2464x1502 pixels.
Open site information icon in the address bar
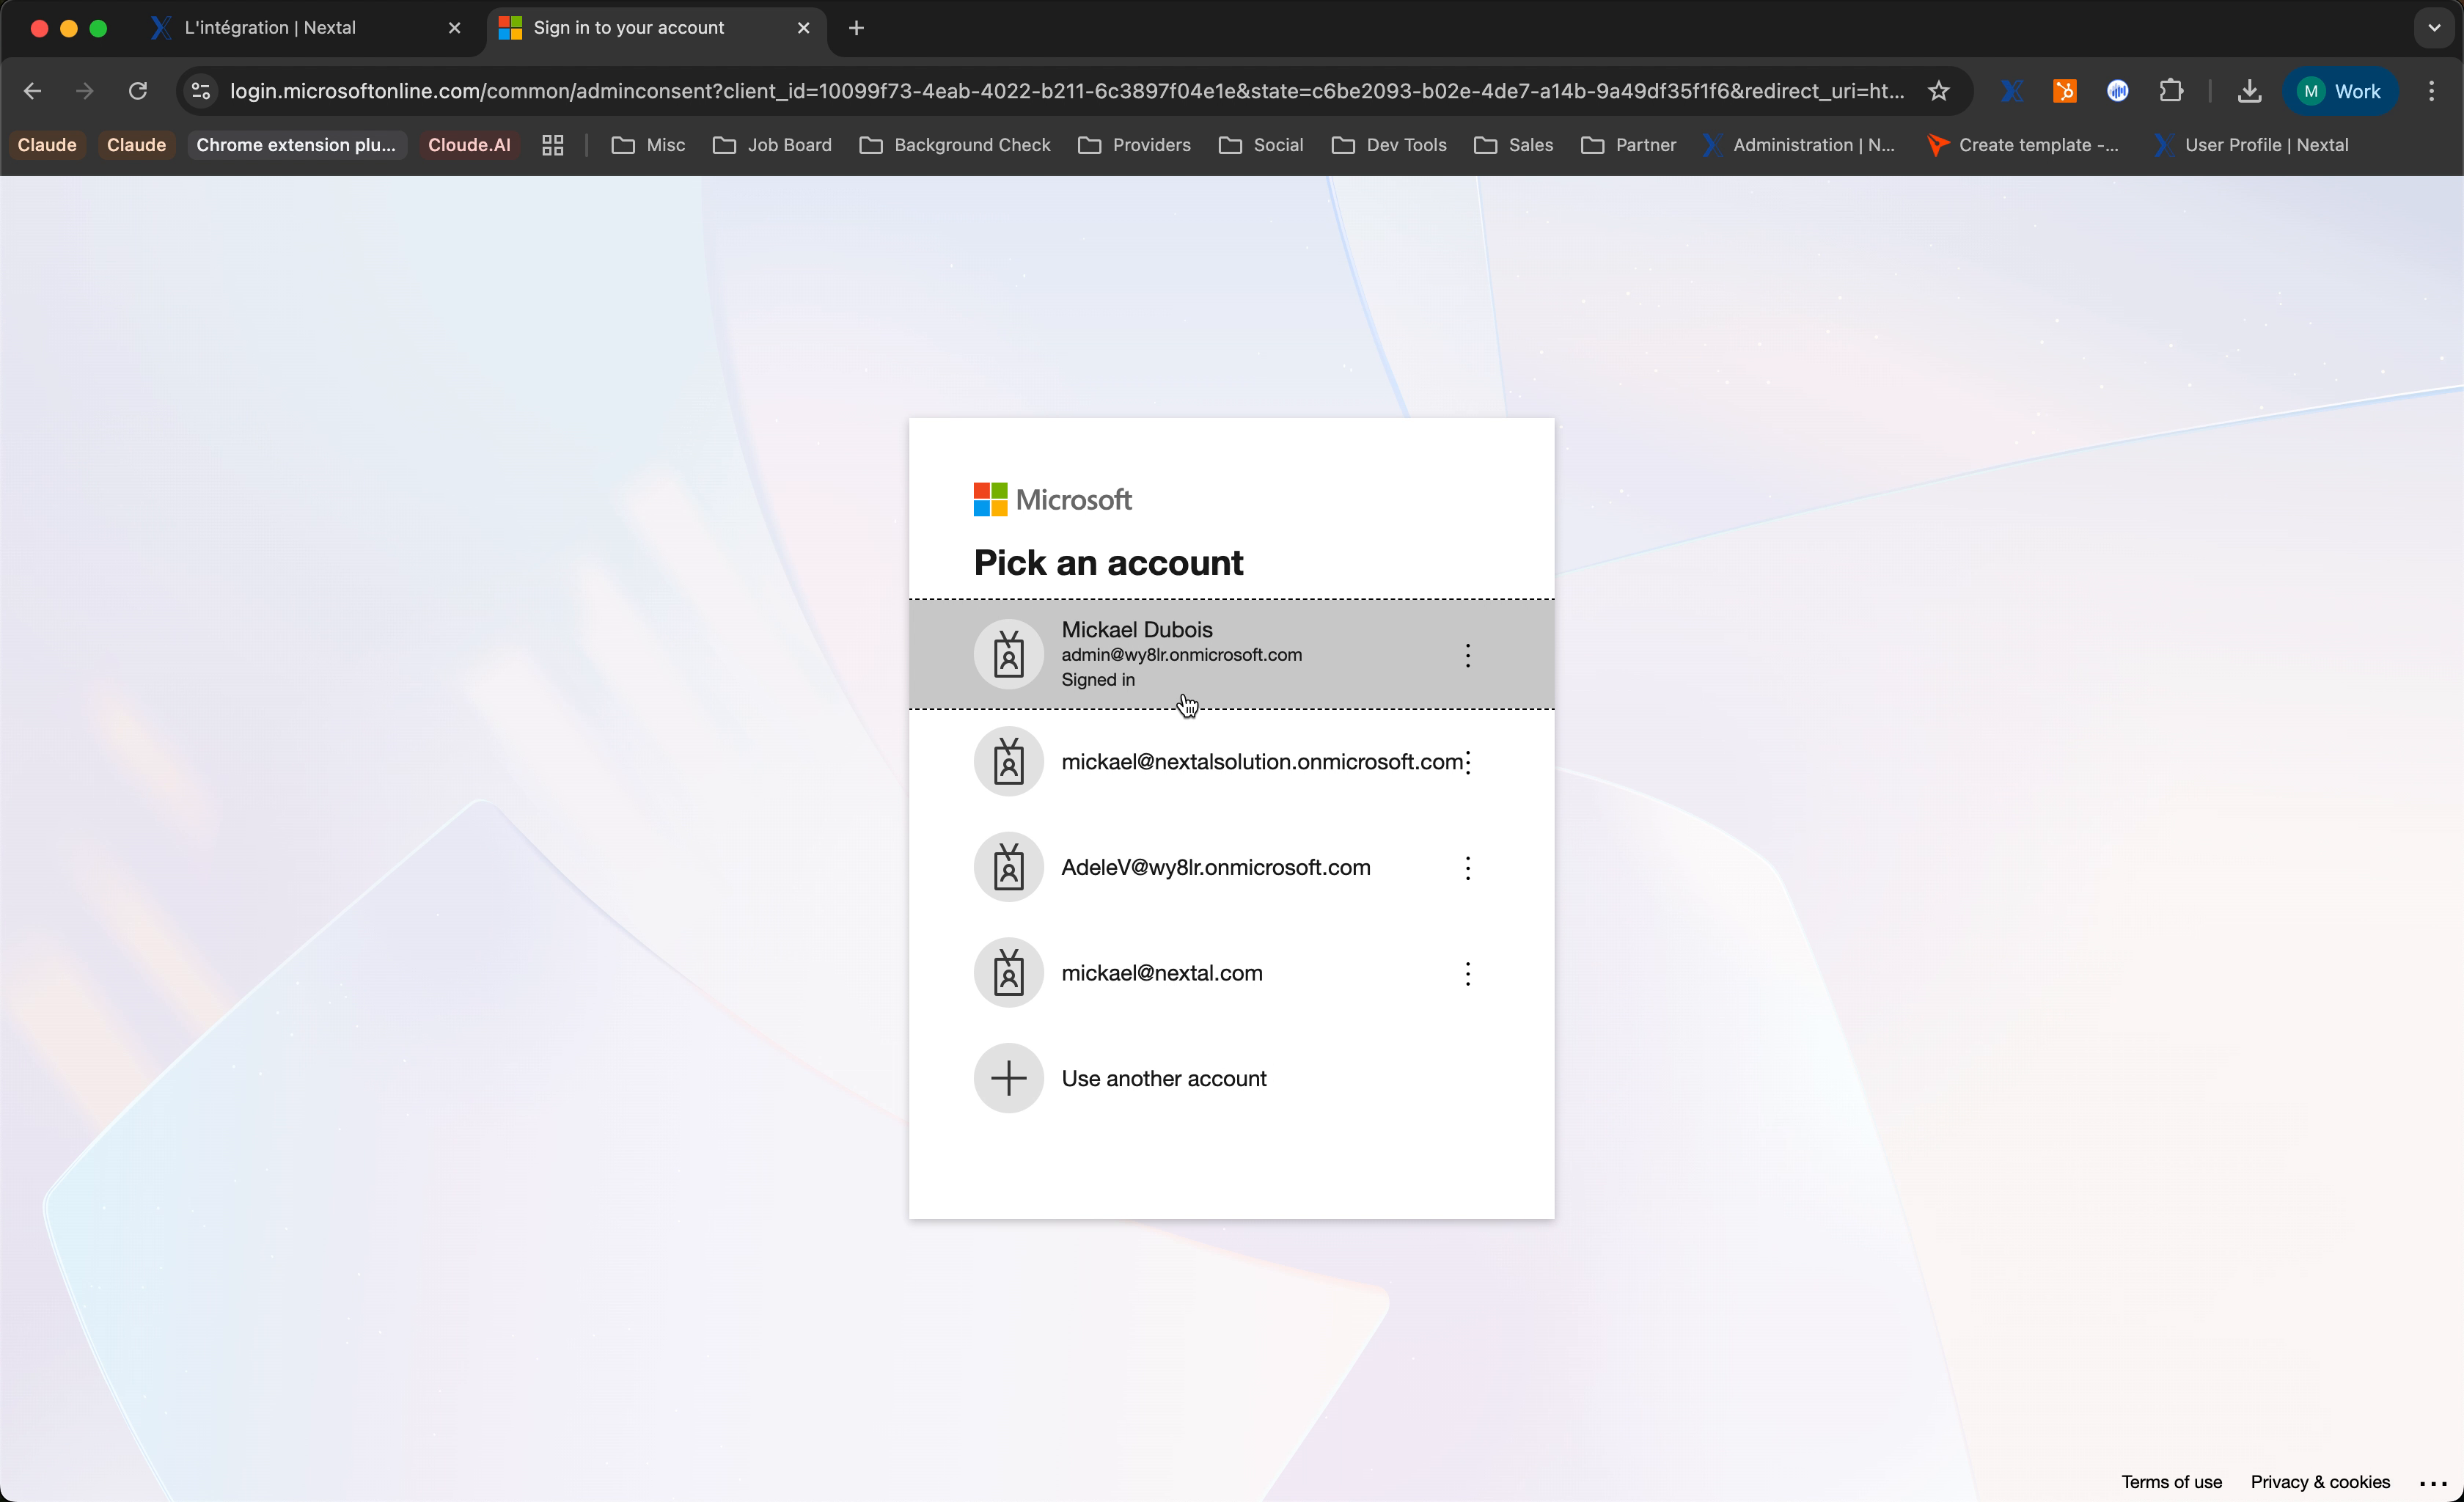tap(199, 91)
